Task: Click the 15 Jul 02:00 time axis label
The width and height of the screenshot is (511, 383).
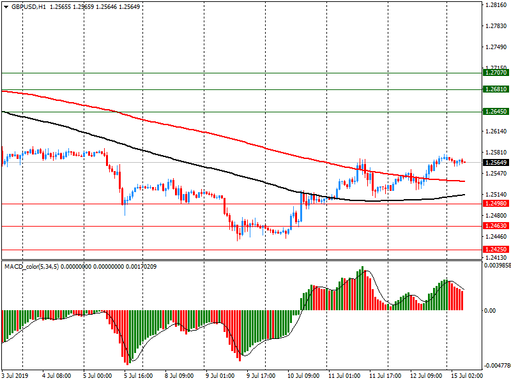Action: click(467, 376)
